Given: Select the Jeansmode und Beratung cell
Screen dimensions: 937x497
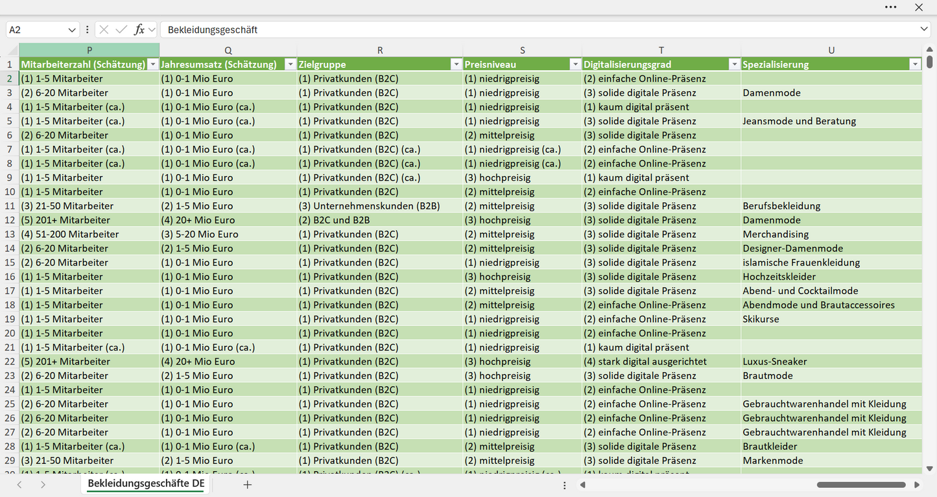Looking at the screenshot, I should (831, 121).
